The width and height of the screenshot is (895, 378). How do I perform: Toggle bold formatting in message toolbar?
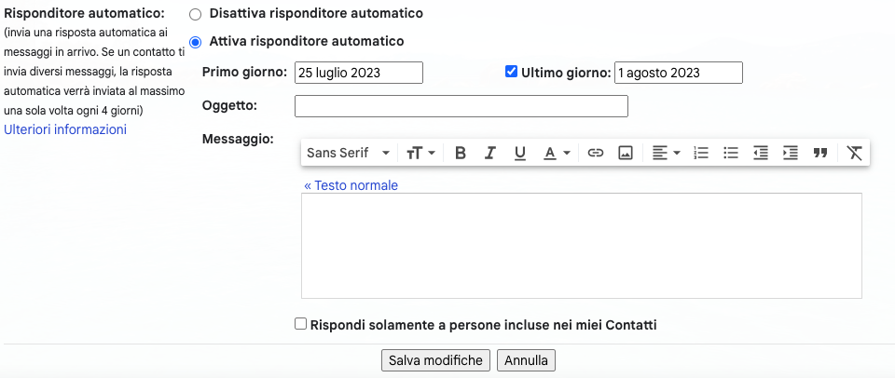point(461,153)
